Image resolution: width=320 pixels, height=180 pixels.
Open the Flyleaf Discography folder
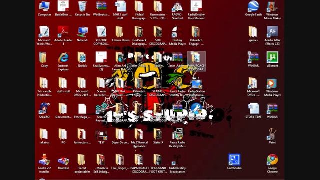(139, 6)
